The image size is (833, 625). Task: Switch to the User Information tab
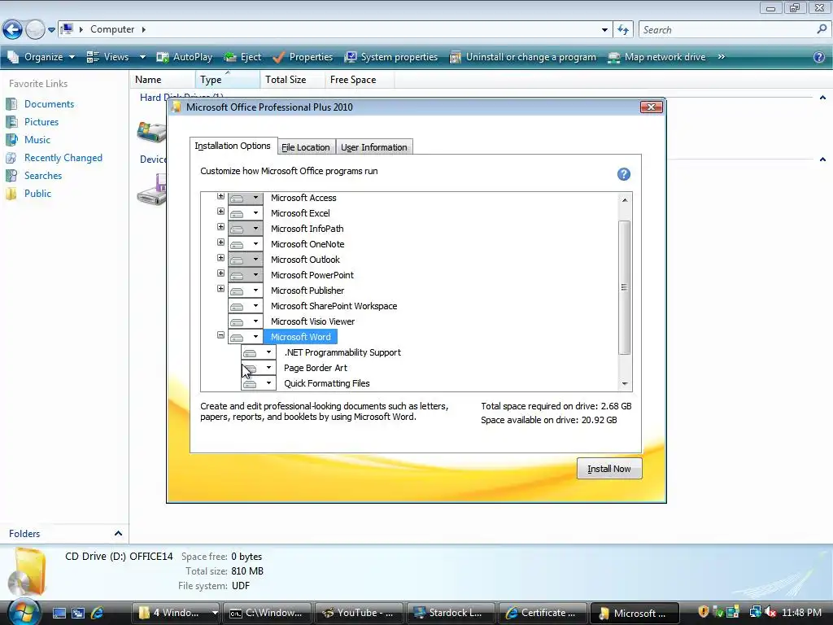click(374, 147)
